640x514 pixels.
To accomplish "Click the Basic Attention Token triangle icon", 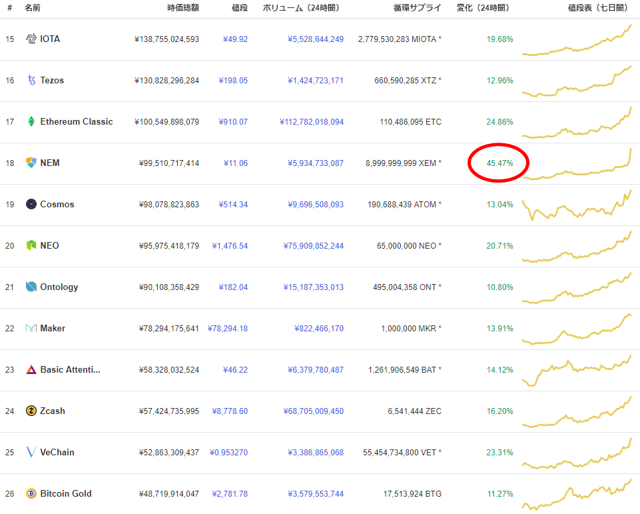I will click(31, 370).
